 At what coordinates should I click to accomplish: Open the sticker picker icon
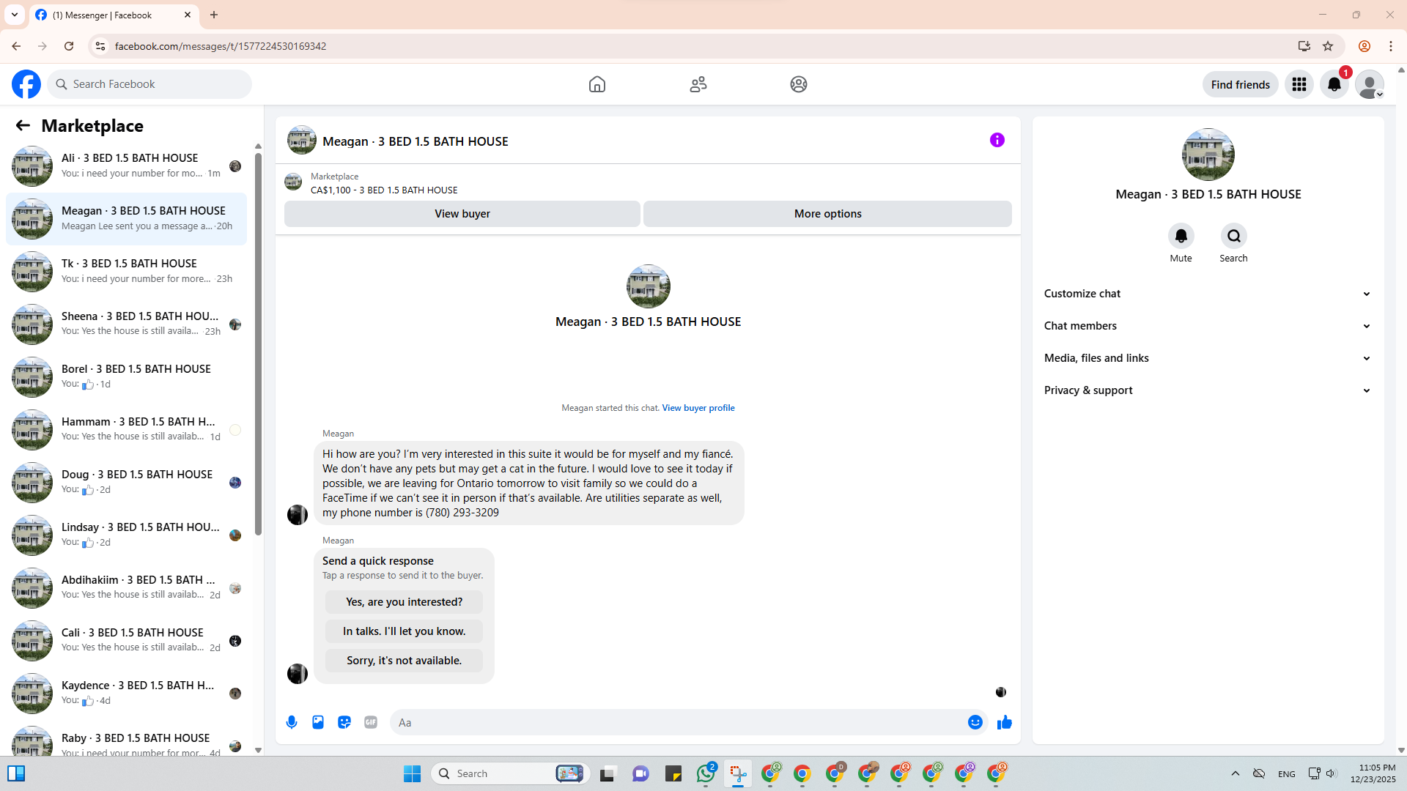344,722
